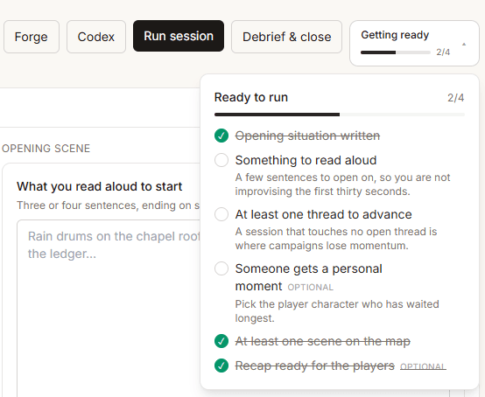Click Recap ready for the players label
The height and width of the screenshot is (397, 485).
[x=315, y=366]
